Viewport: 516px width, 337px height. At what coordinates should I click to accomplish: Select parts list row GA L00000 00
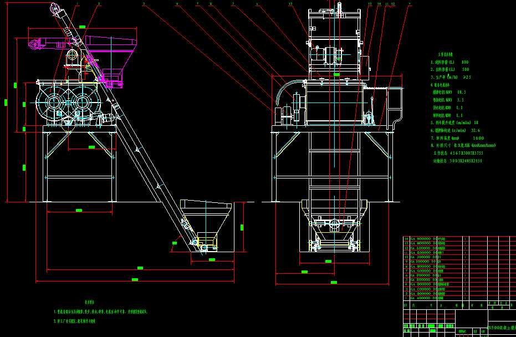tap(461, 248)
